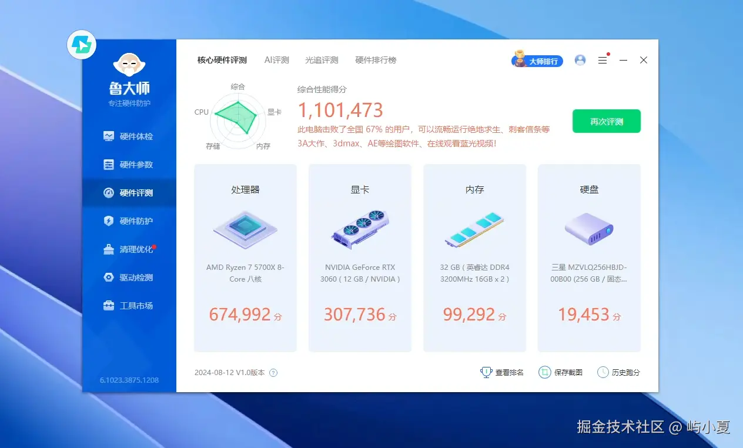
Task: Close the 鲁大师 window
Action: coord(644,60)
